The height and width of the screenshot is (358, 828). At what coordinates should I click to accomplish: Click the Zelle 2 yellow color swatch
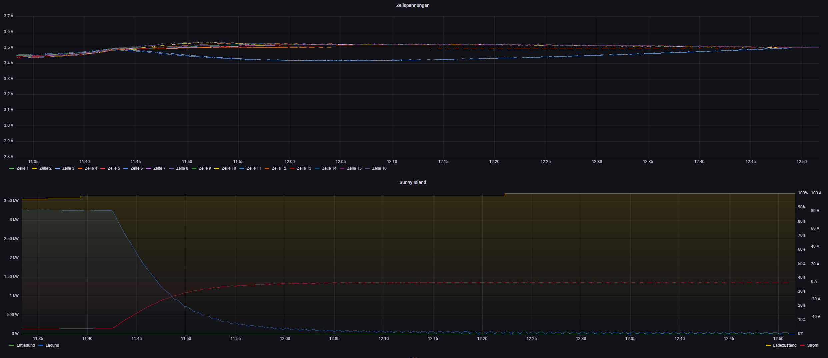point(34,168)
